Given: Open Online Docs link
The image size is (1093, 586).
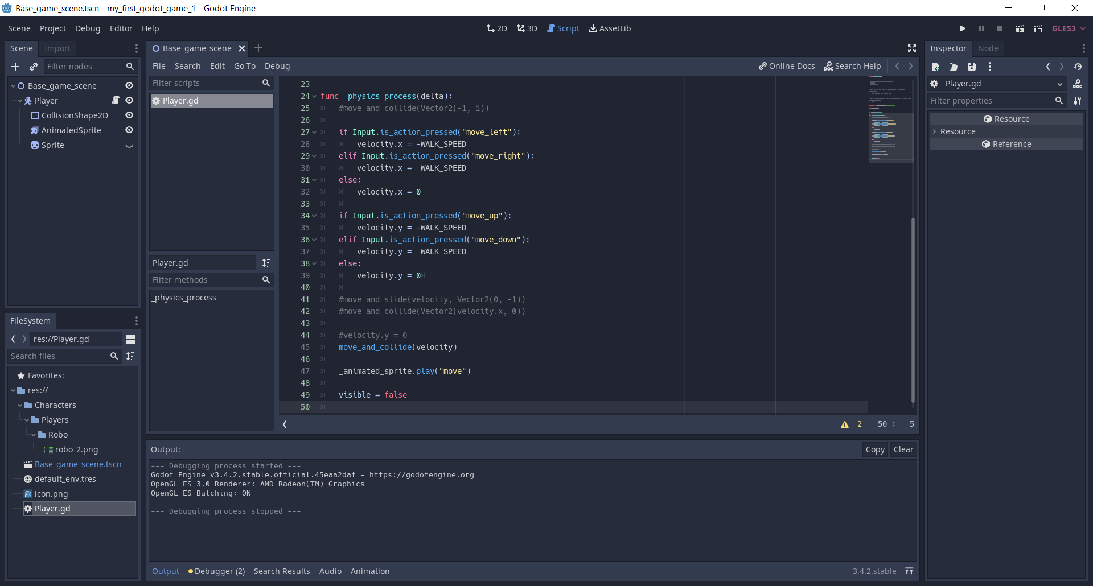Looking at the screenshot, I should tap(787, 66).
